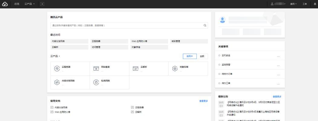The image size is (318, 121).
Task: Click the 对象存储 card icon
Action: [175, 68]
